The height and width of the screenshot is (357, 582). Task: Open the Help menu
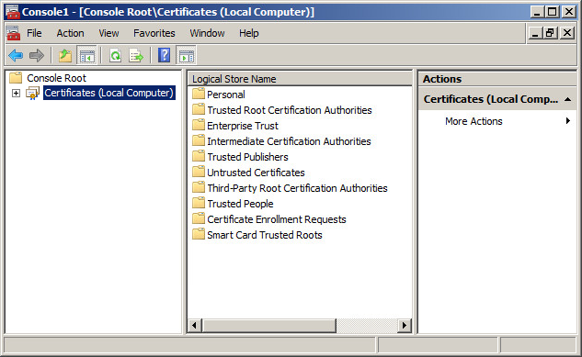pyautogui.click(x=248, y=33)
